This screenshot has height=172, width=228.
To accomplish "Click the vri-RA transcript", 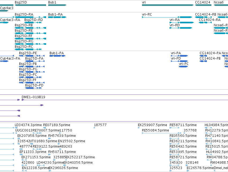I will [182, 23].
